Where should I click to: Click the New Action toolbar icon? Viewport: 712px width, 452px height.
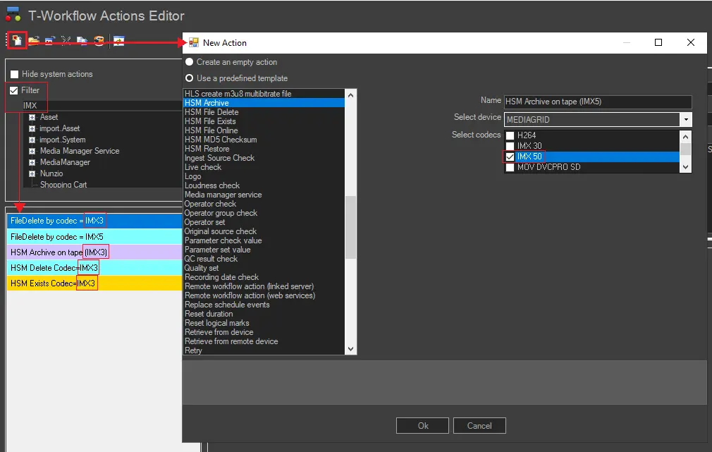coord(17,40)
